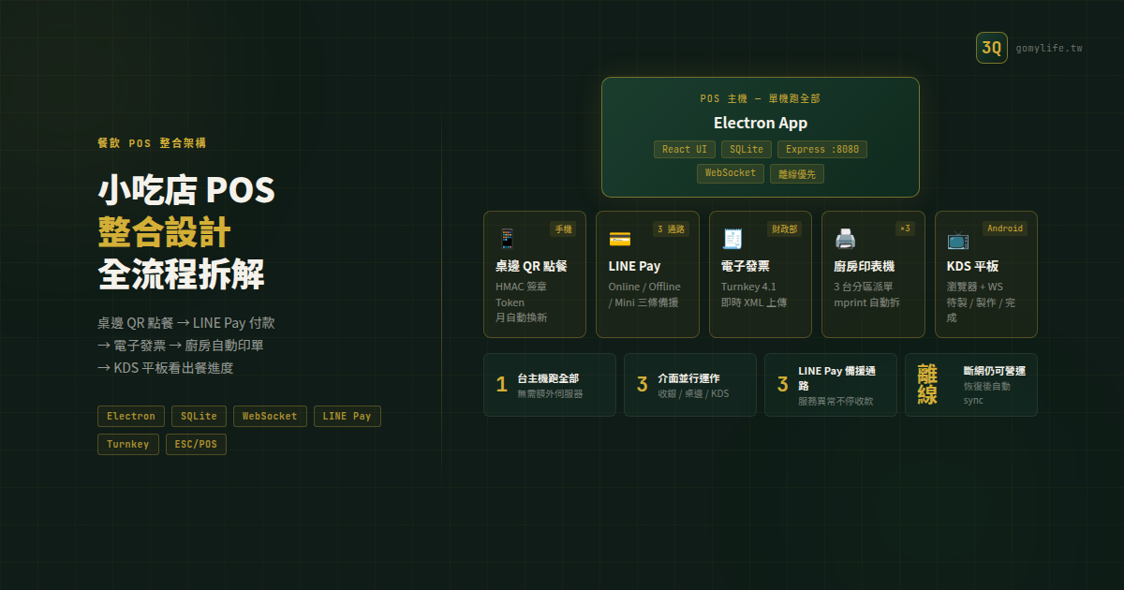Click the 介面並行運作 stat label
This screenshot has width=1124, height=590.
(688, 378)
